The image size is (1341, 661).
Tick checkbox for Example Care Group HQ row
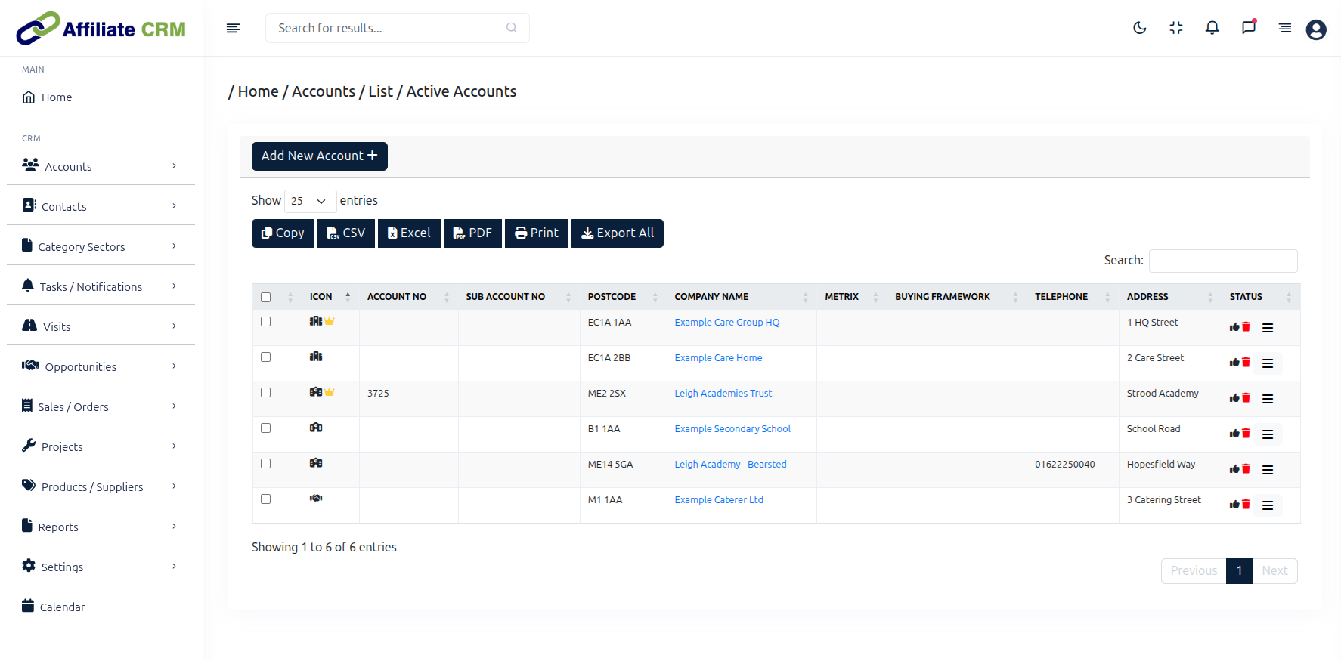(x=265, y=321)
